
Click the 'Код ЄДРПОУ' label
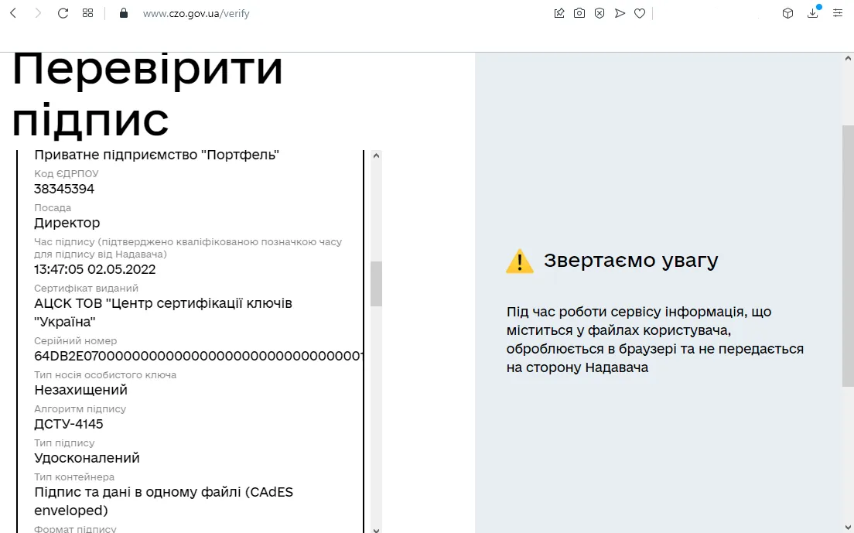[67, 174]
